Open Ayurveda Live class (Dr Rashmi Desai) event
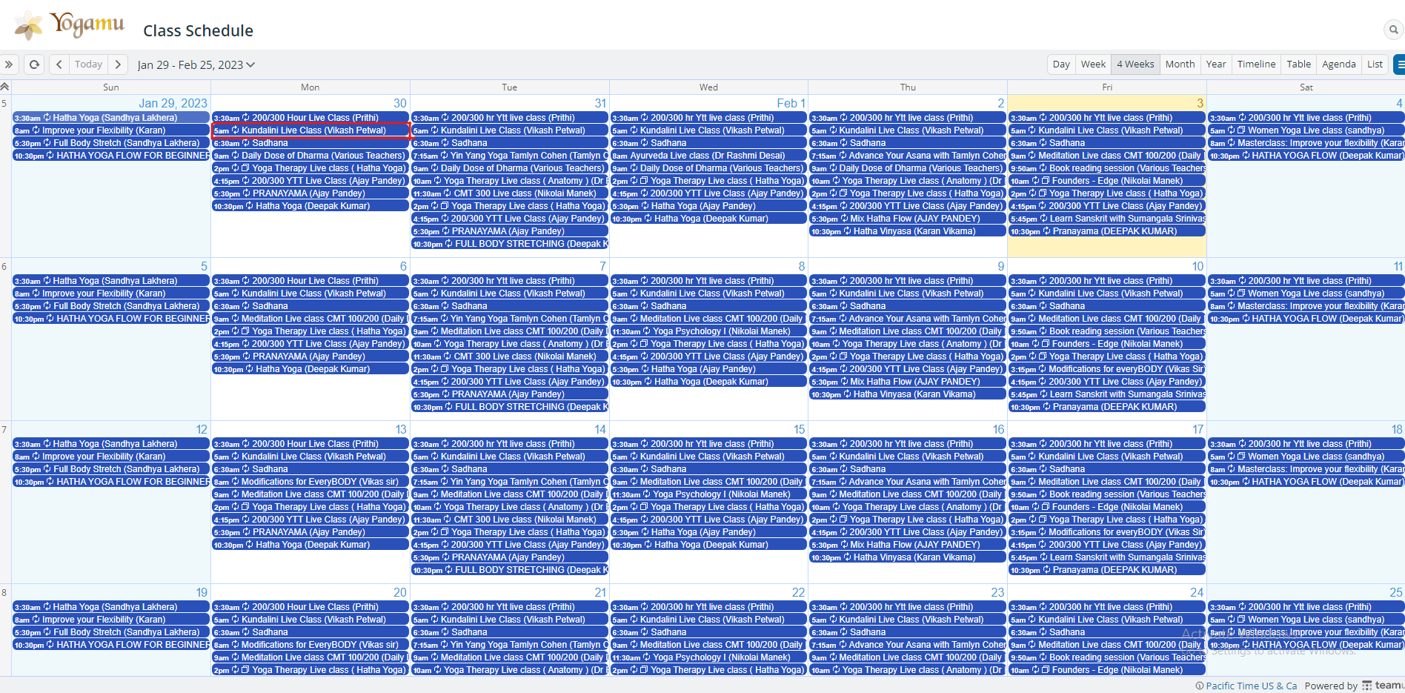The width and height of the screenshot is (1405, 693). point(708,156)
